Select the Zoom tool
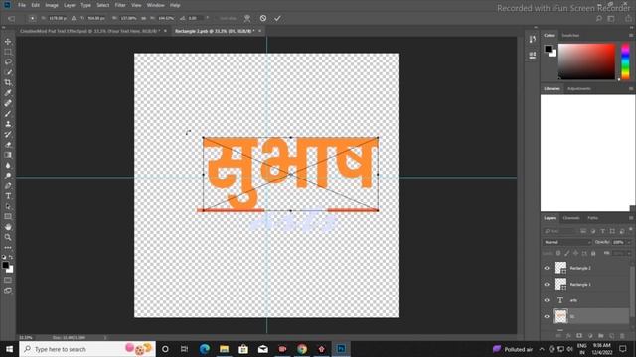This screenshot has height=357, width=636. coord(8,238)
